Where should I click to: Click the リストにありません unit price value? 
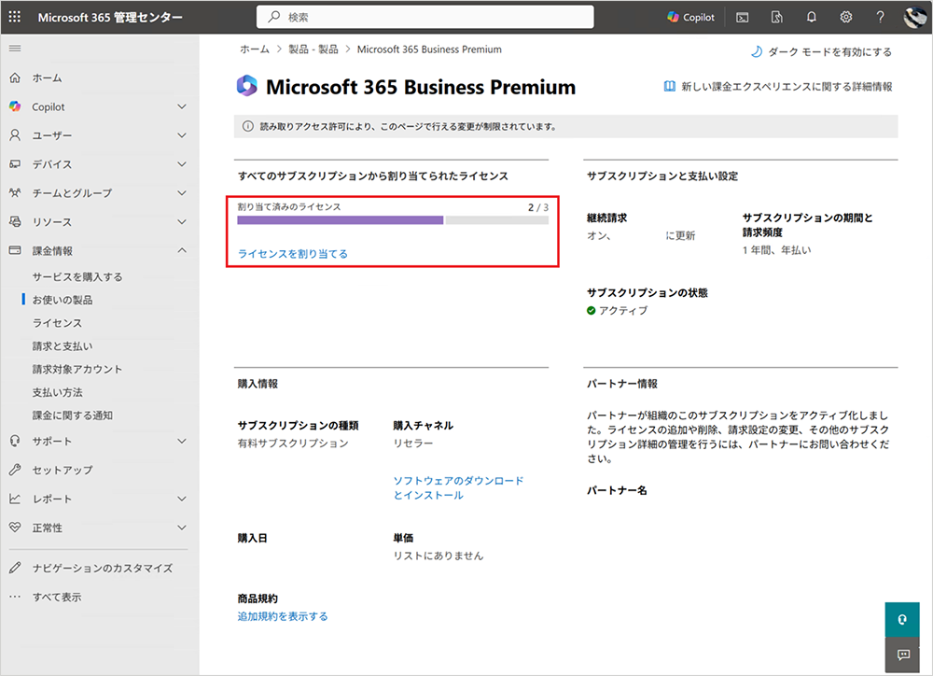[x=438, y=556]
